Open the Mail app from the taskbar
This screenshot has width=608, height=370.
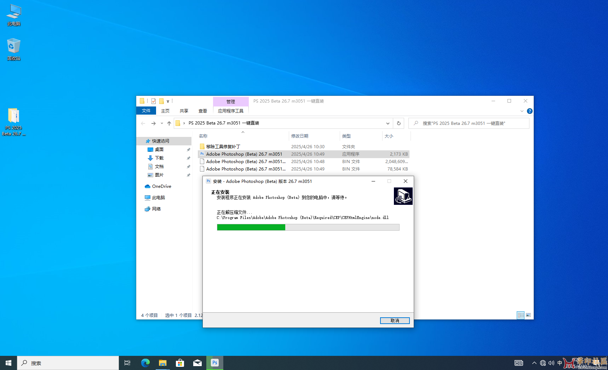pyautogui.click(x=197, y=363)
